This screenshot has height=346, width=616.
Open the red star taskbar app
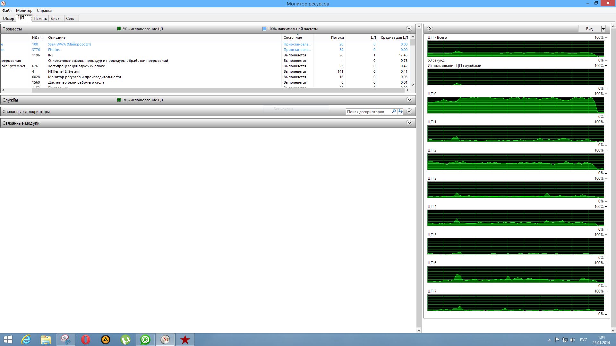click(x=185, y=340)
